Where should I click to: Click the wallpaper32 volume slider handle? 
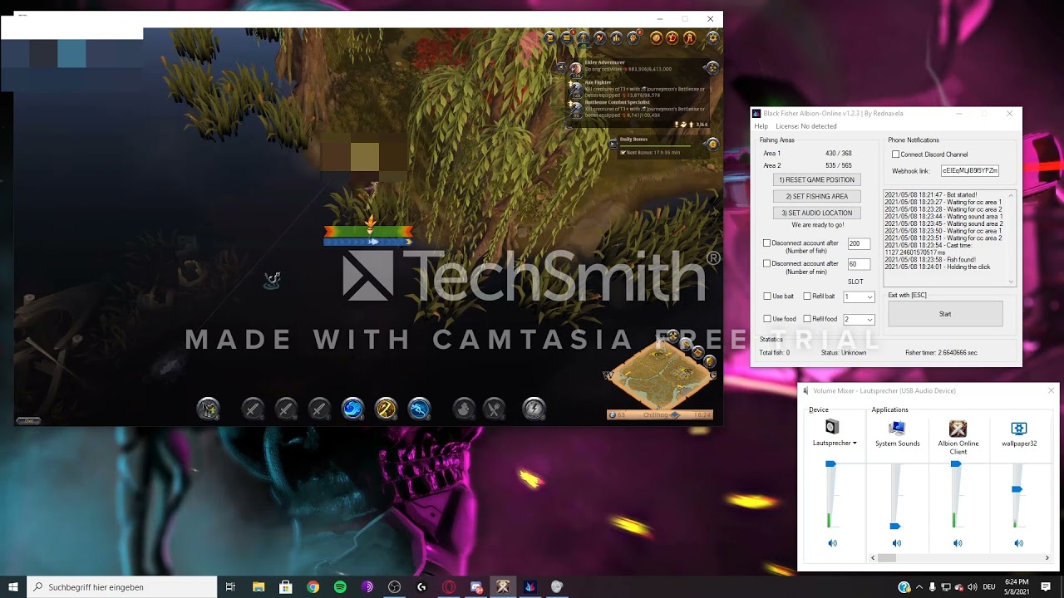(1017, 490)
